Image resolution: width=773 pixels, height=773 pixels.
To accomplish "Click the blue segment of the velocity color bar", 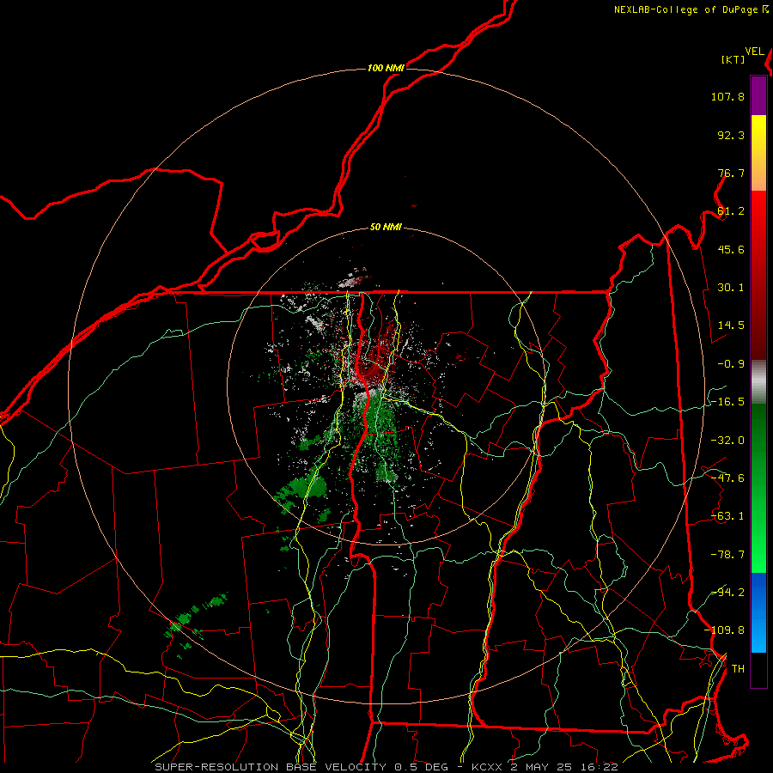I will click(758, 612).
